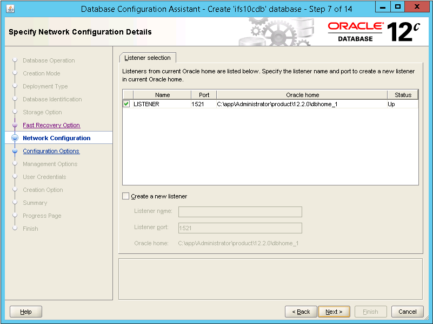Open the Listener selection tab
This screenshot has height=324, width=433.
(147, 58)
